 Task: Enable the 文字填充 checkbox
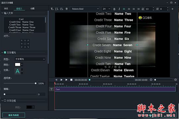tap(5, 53)
